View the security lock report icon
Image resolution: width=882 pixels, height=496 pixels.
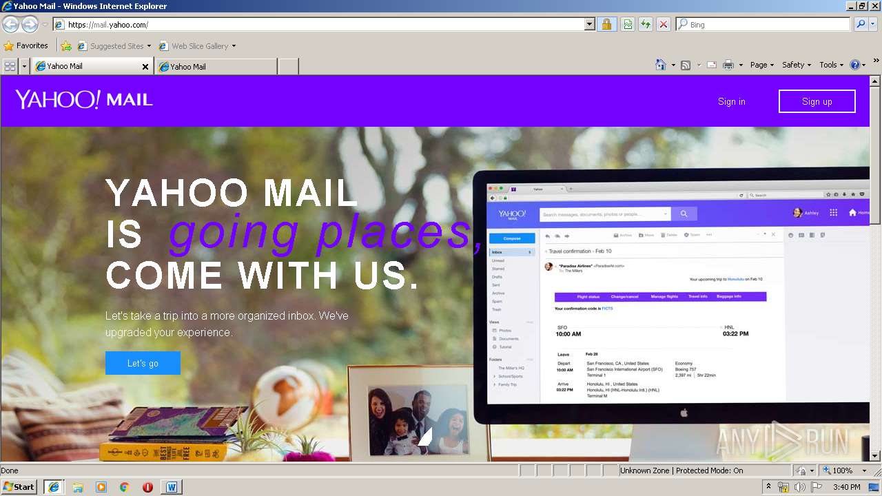(606, 25)
